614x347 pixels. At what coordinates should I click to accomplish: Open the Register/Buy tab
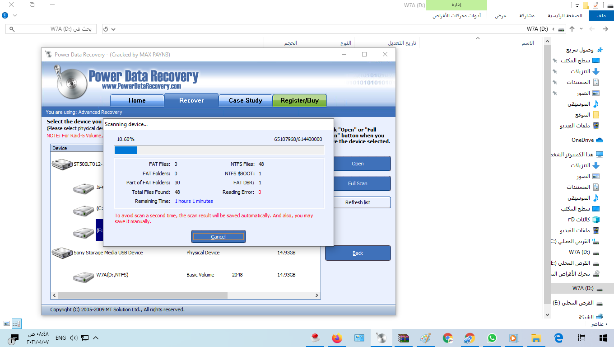click(300, 100)
